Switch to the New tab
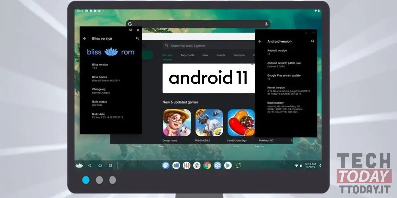Image resolution: width=397 pixels, height=198 pixels. (205, 55)
